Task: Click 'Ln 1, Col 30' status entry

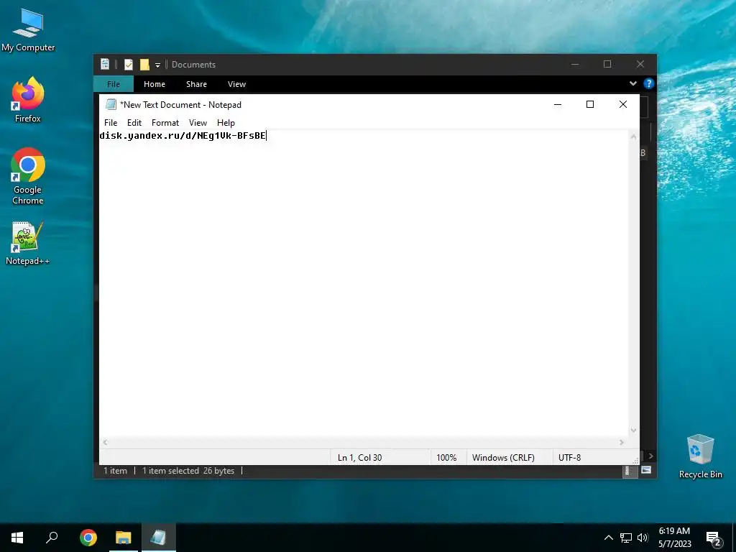Action: tap(359, 458)
